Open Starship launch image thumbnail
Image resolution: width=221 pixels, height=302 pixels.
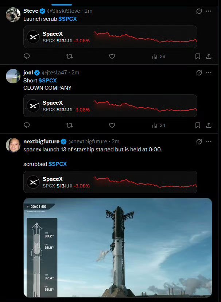[x=118, y=248]
